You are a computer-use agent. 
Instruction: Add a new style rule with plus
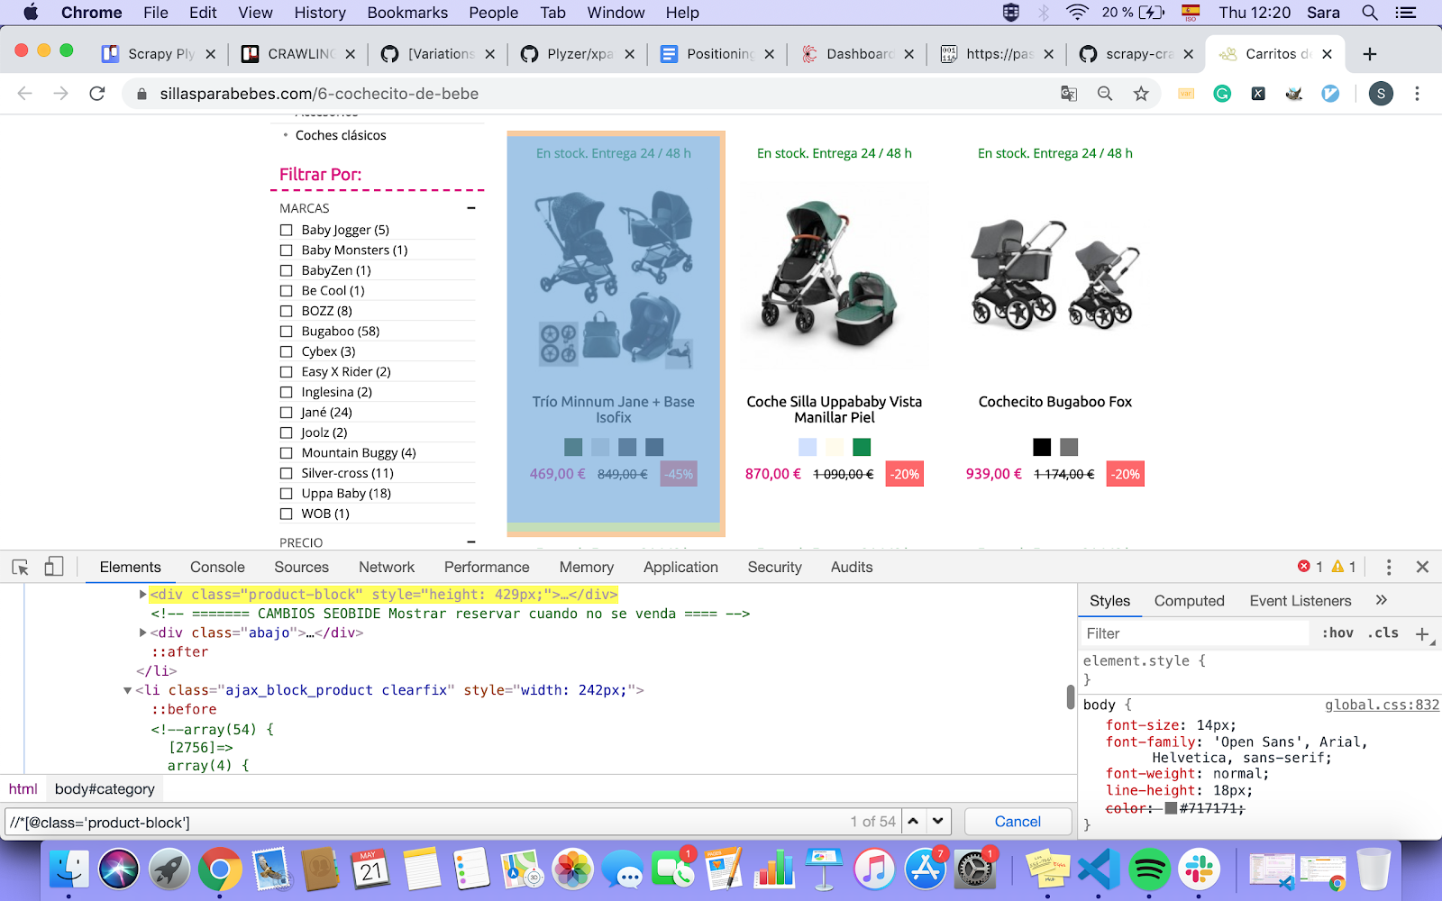(x=1422, y=633)
